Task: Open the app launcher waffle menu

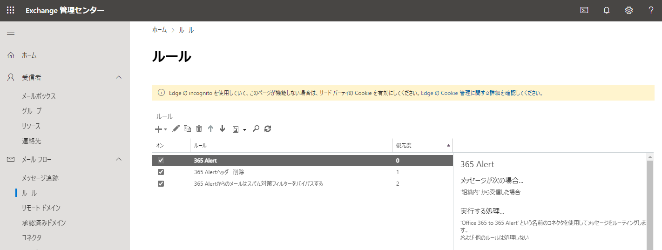Action: [10, 11]
